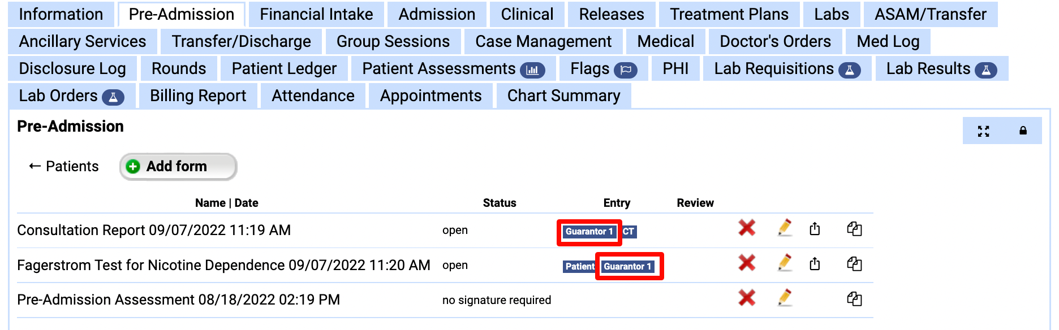Click the Patient badge on Fagerstrom row
The image size is (1059, 330).
pyautogui.click(x=578, y=266)
